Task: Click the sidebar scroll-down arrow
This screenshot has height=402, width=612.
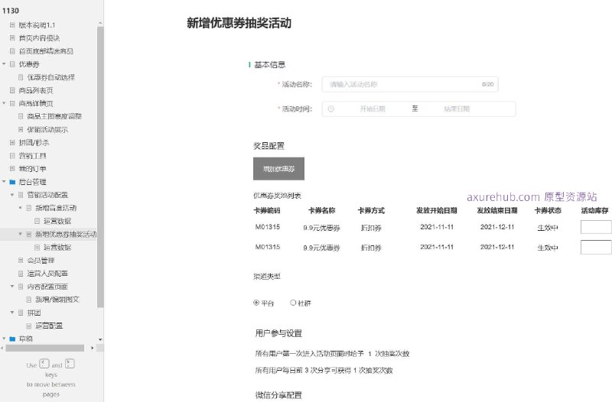Action: point(100,339)
